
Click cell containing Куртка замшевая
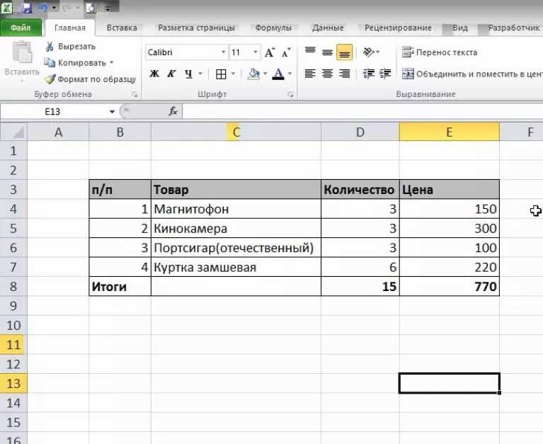click(x=236, y=267)
